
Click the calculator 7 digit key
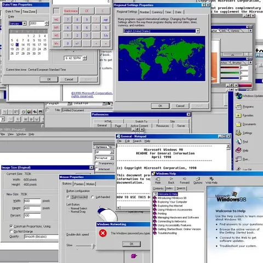pyautogui.click(x=68, y=20)
